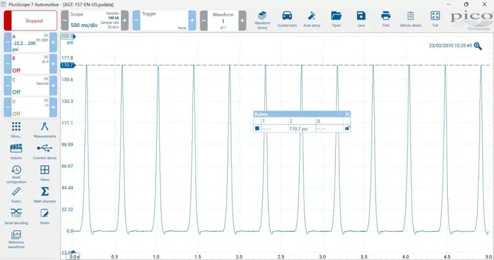Print the current waveform
The width and height of the screenshot is (494, 260).
(385, 19)
